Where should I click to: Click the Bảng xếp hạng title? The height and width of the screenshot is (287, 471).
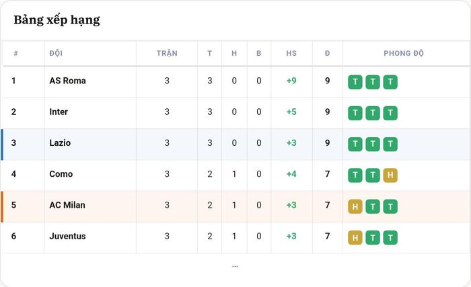pos(57,20)
